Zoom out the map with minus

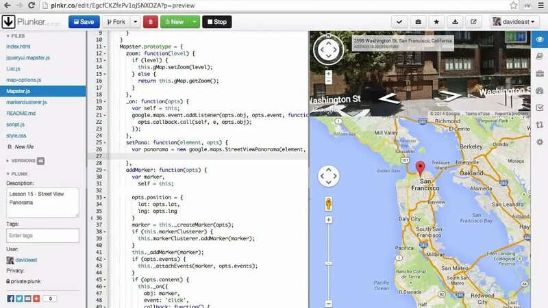tap(329, 304)
